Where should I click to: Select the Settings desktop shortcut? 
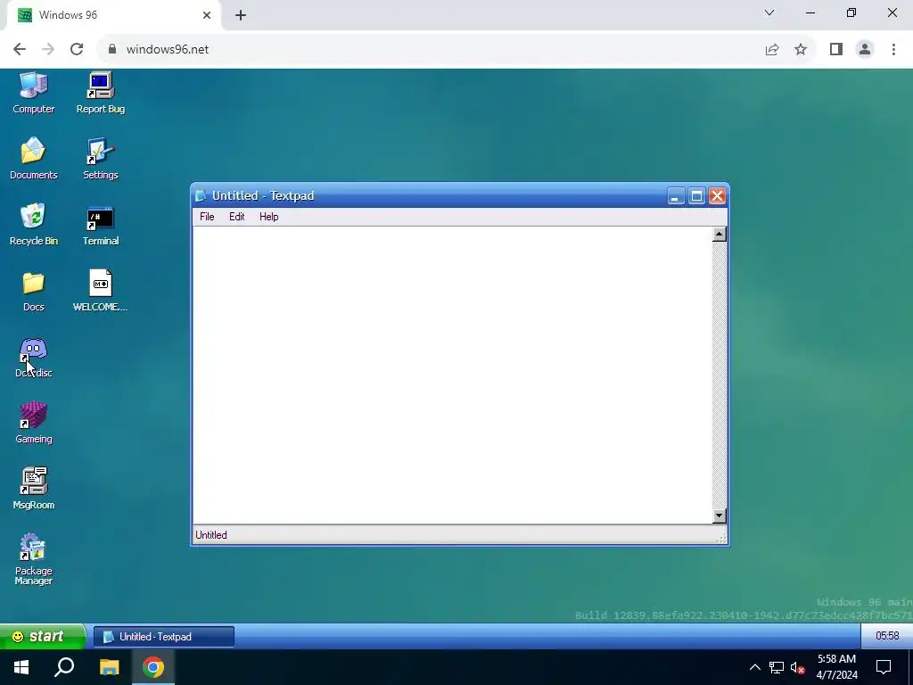(100, 159)
